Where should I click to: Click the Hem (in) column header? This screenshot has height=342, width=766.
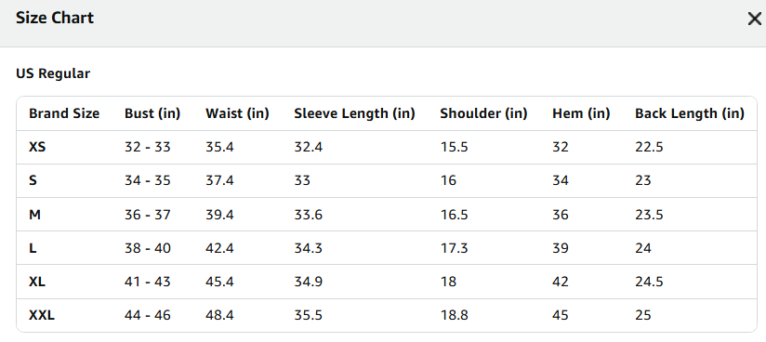pos(581,113)
